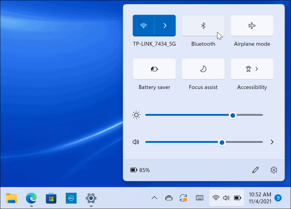Launch the Microsoft Store

tap(51, 198)
